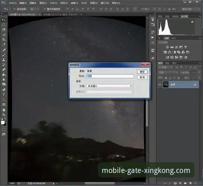The height and width of the screenshot is (186, 203).
Task: Toggle Show Transform Controls checkbox
Action: (x=45, y=9)
